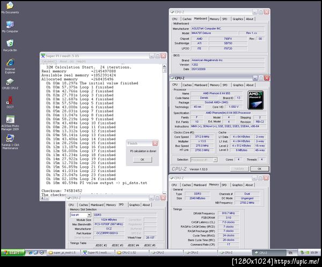The height and width of the screenshot is (267, 322).
Task: Click the CAS# Latency value 7.0 clocks
Action: coord(229,222)
